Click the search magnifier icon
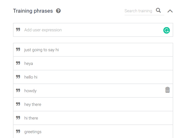The width and height of the screenshot is (189, 138). 158,11
